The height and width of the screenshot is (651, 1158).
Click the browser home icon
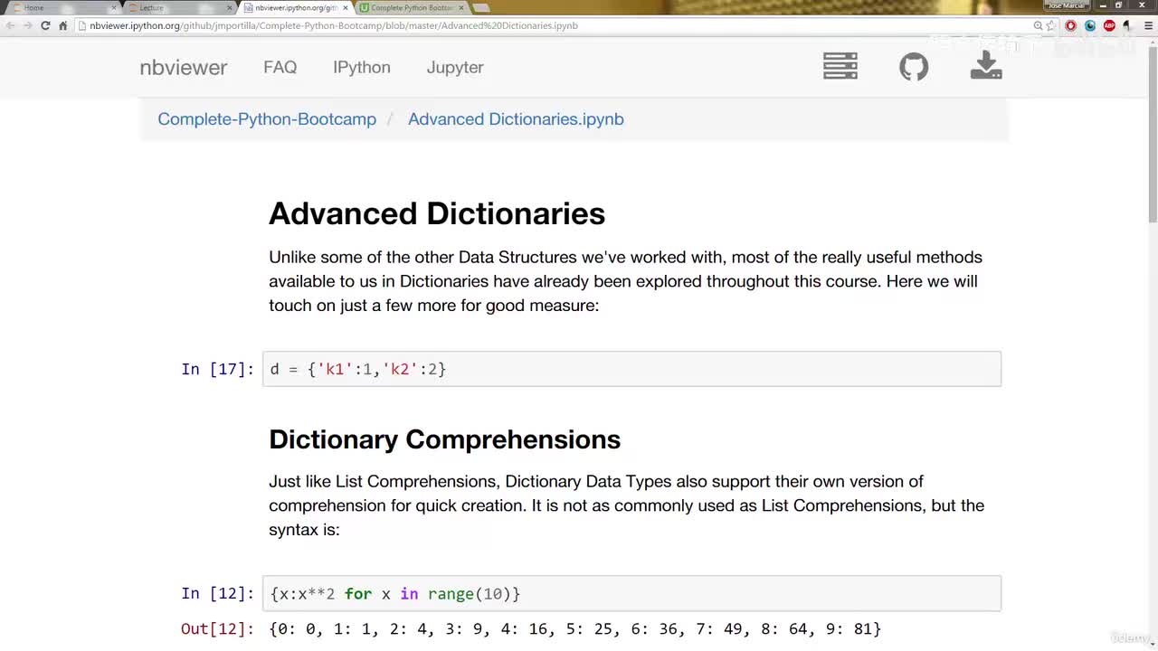click(62, 25)
